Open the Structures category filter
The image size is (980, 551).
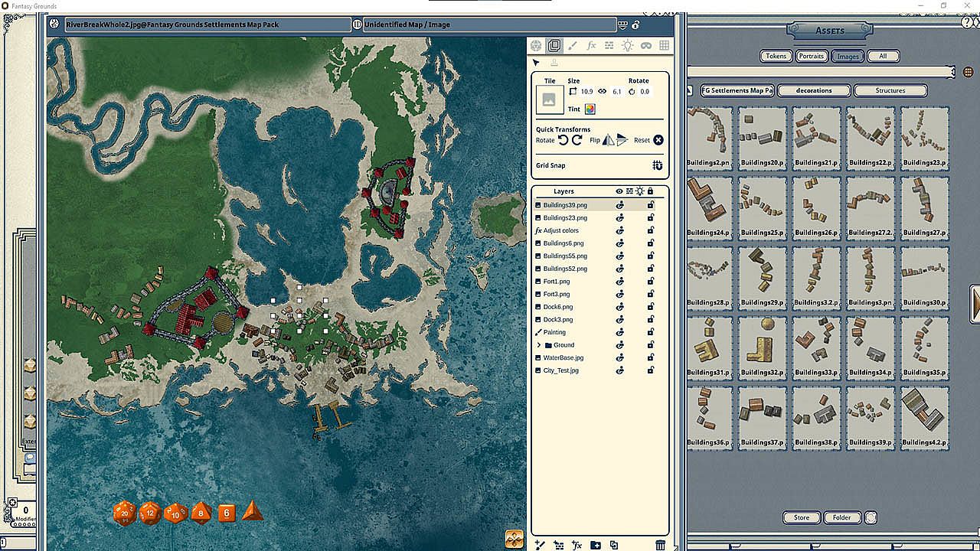[x=890, y=90]
